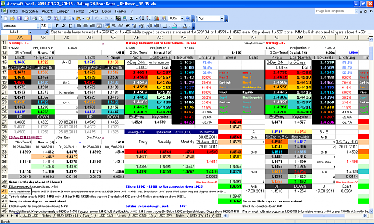
Task: Open the Chart Wizard icon
Action: point(157,19)
